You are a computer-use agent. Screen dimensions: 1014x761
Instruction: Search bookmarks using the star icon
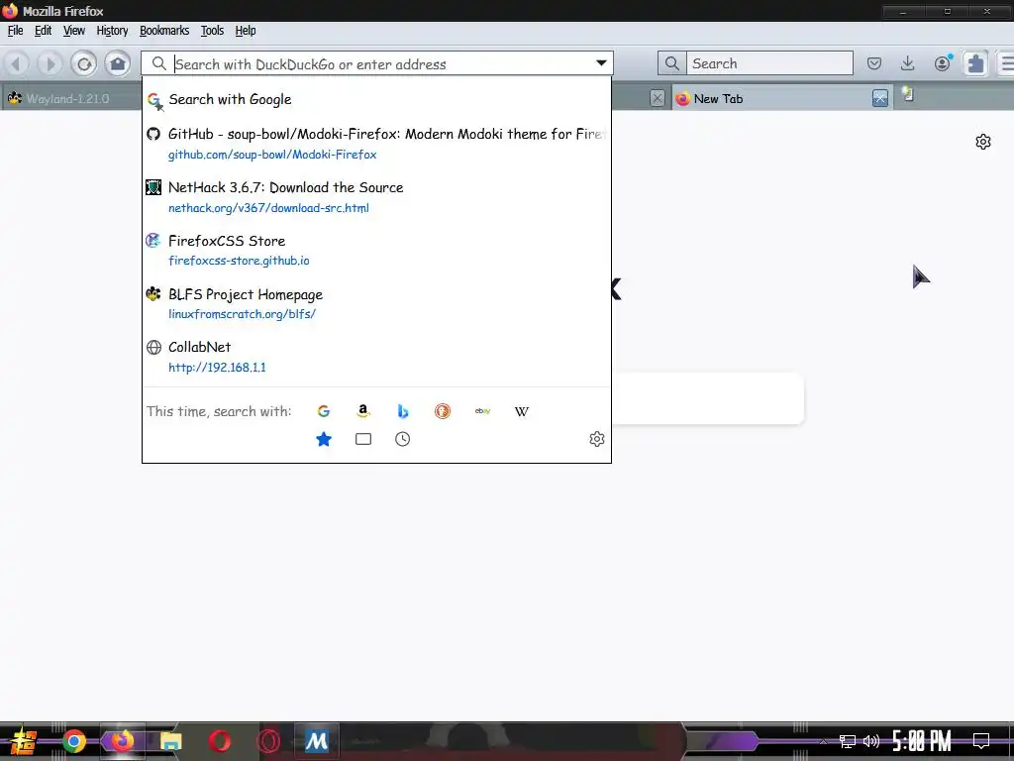324,439
